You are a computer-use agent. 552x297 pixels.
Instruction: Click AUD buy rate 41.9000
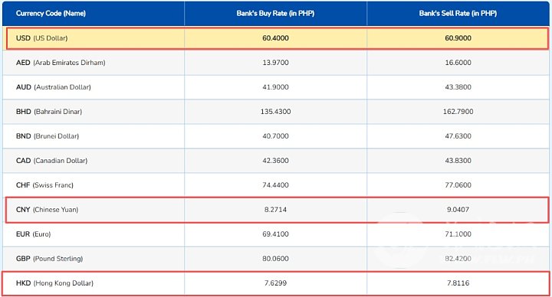point(275,87)
